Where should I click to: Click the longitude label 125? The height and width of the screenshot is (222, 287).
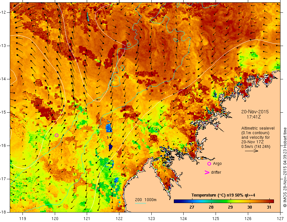point(216,218)
